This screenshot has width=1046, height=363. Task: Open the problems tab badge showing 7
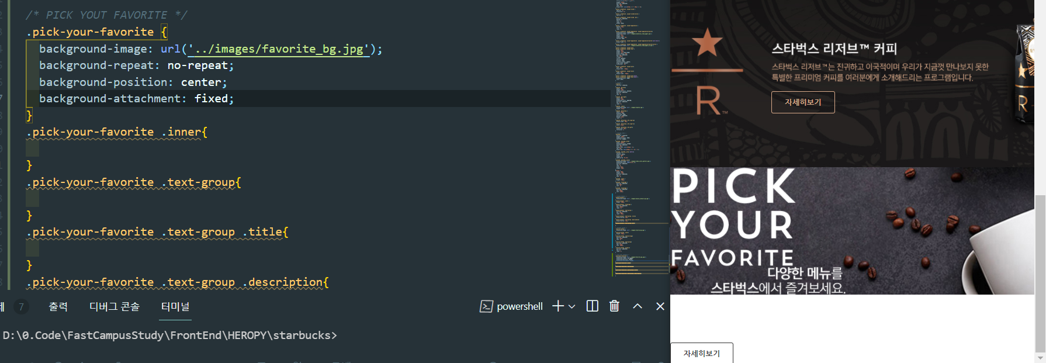(x=21, y=306)
